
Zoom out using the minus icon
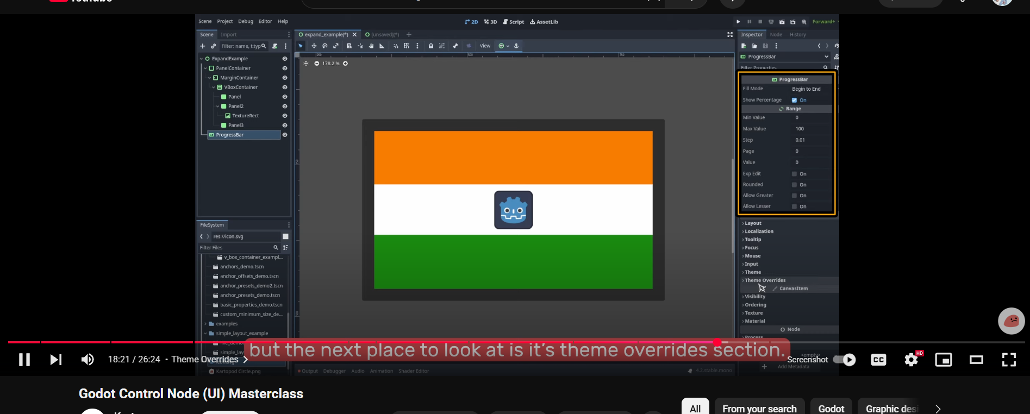pyautogui.click(x=316, y=64)
